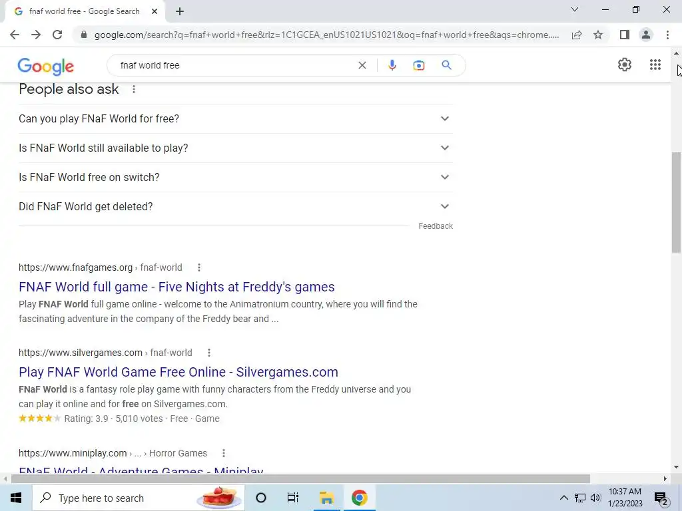
Task: Click the Windows taskbar search box
Action: (x=139, y=498)
